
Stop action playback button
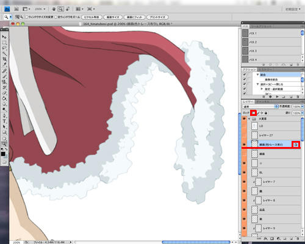click(264, 97)
